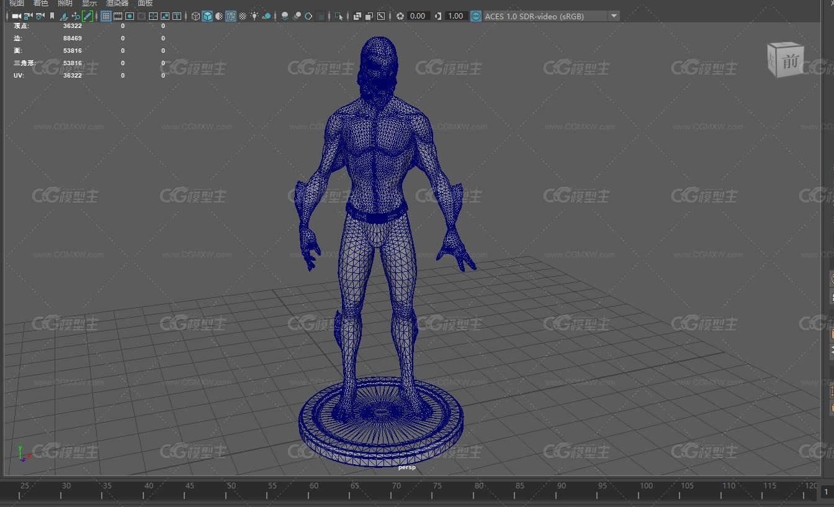
Task: Toggle the Field Chart overlay
Action: click(x=153, y=16)
